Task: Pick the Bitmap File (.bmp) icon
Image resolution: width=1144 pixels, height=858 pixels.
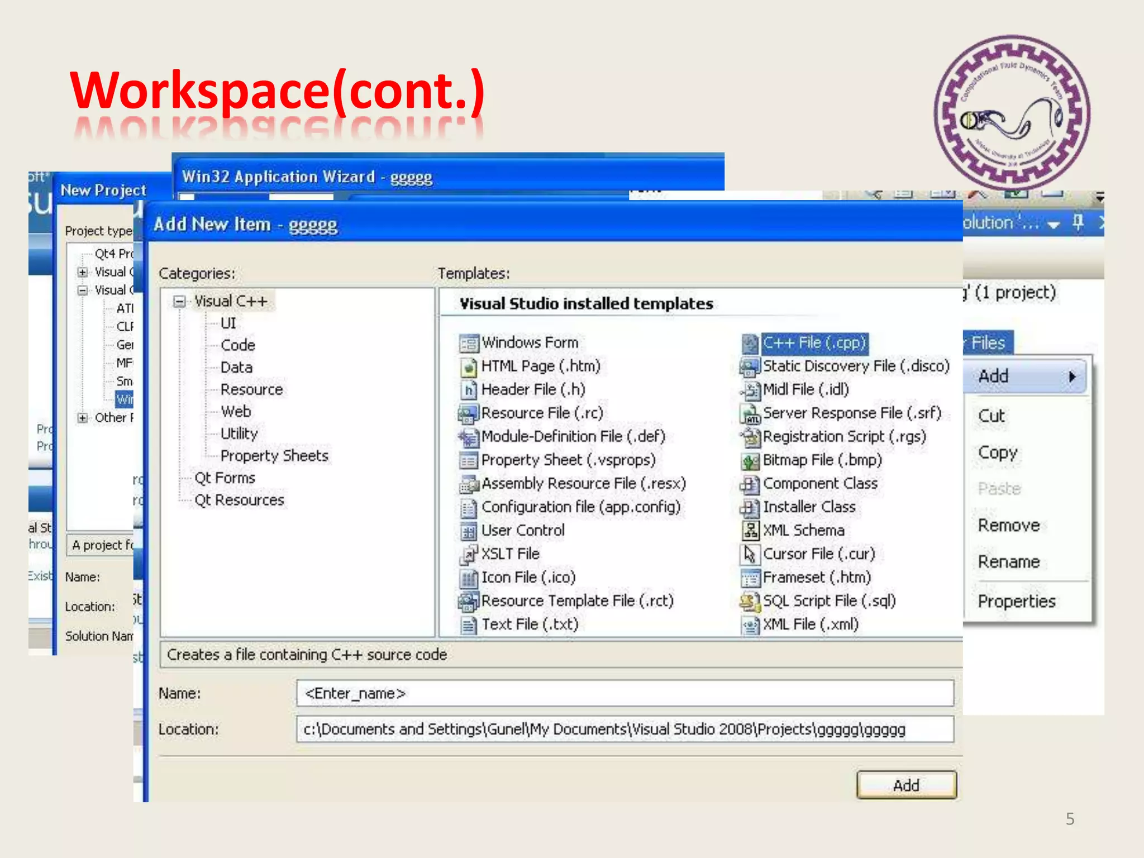Action: [x=750, y=461]
